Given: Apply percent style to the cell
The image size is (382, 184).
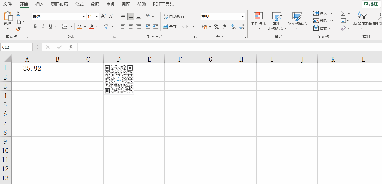Looking at the screenshot, I should 217,26.
